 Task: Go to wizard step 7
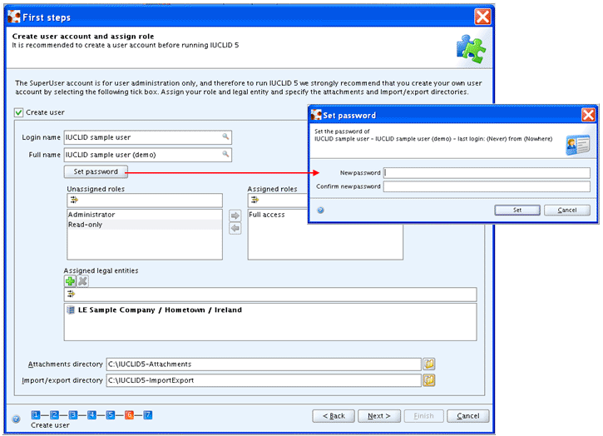pyautogui.click(x=148, y=415)
